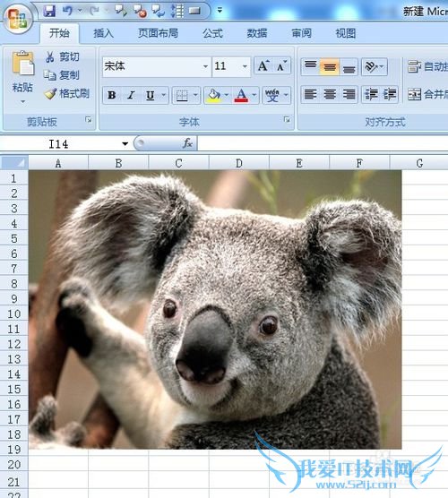Screen dimensions: 448x498
Task: Align text left in cell
Action: [310, 94]
